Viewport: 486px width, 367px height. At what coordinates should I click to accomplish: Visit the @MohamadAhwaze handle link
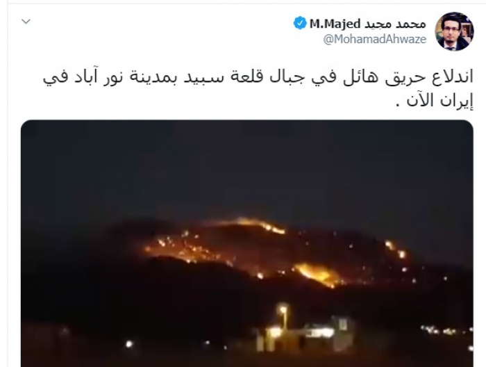click(x=375, y=39)
